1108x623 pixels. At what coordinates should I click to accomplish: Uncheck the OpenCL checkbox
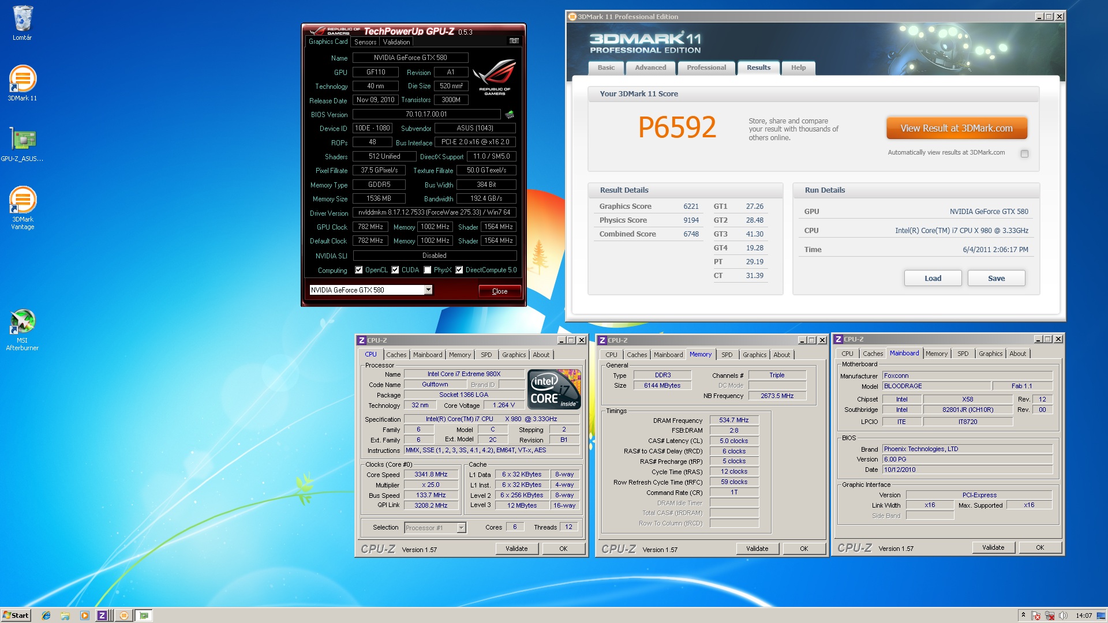click(359, 270)
